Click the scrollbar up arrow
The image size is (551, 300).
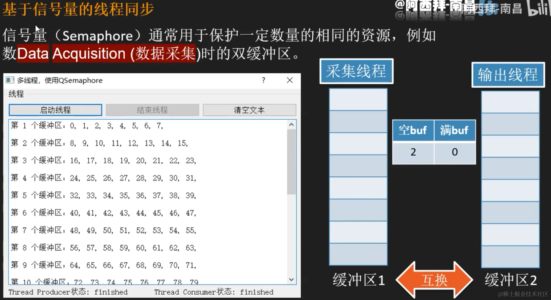pyautogui.click(x=291, y=124)
